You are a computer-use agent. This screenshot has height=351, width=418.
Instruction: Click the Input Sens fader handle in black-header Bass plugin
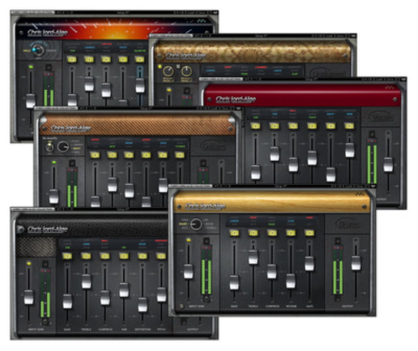tap(29, 298)
